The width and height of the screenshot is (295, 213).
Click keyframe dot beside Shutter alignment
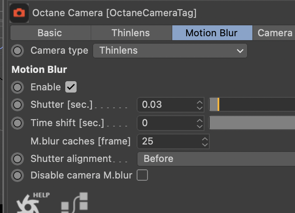[17, 158]
